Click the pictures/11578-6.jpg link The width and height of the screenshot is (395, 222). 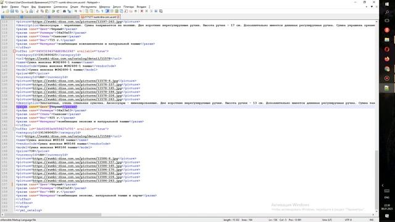(x=75, y=81)
